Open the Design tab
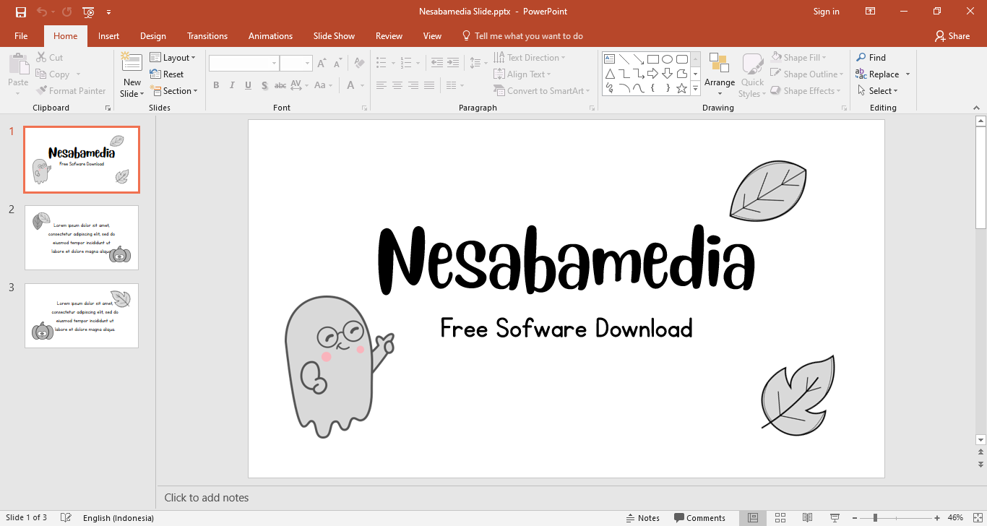 pyautogui.click(x=152, y=36)
